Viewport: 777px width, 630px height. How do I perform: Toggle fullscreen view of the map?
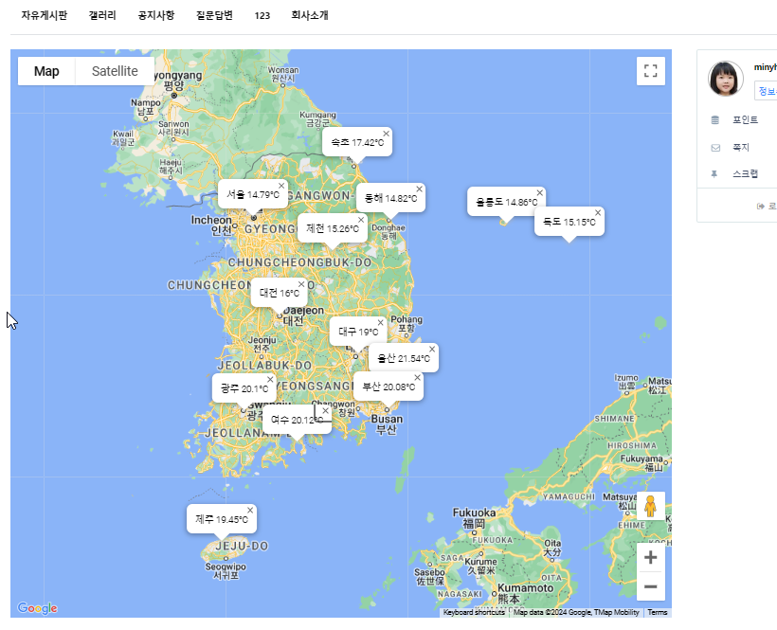(650, 71)
